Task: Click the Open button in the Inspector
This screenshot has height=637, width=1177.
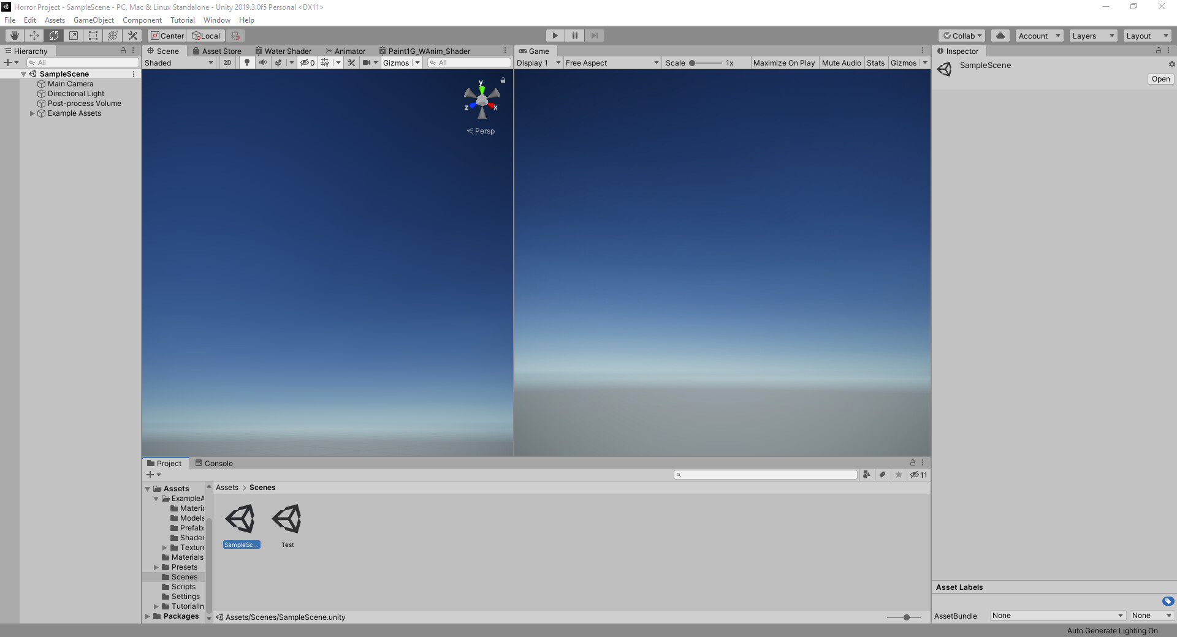Action: coord(1160,78)
